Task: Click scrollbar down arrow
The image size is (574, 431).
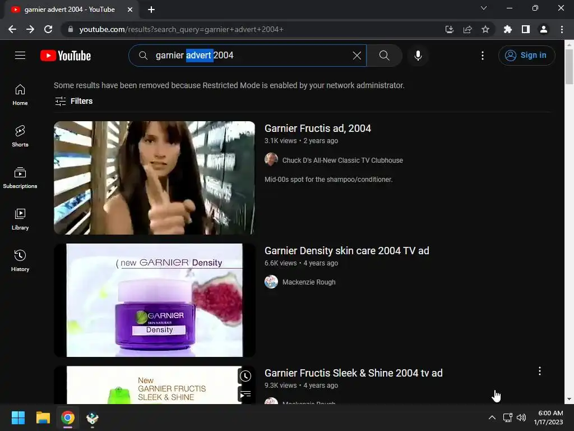Action: [569, 399]
